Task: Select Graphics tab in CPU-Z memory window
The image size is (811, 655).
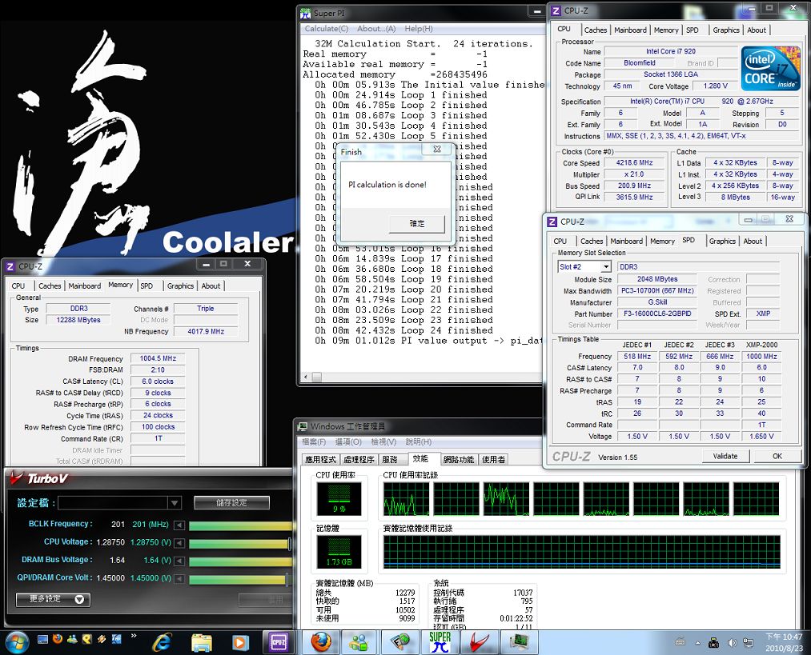Action: [180, 286]
